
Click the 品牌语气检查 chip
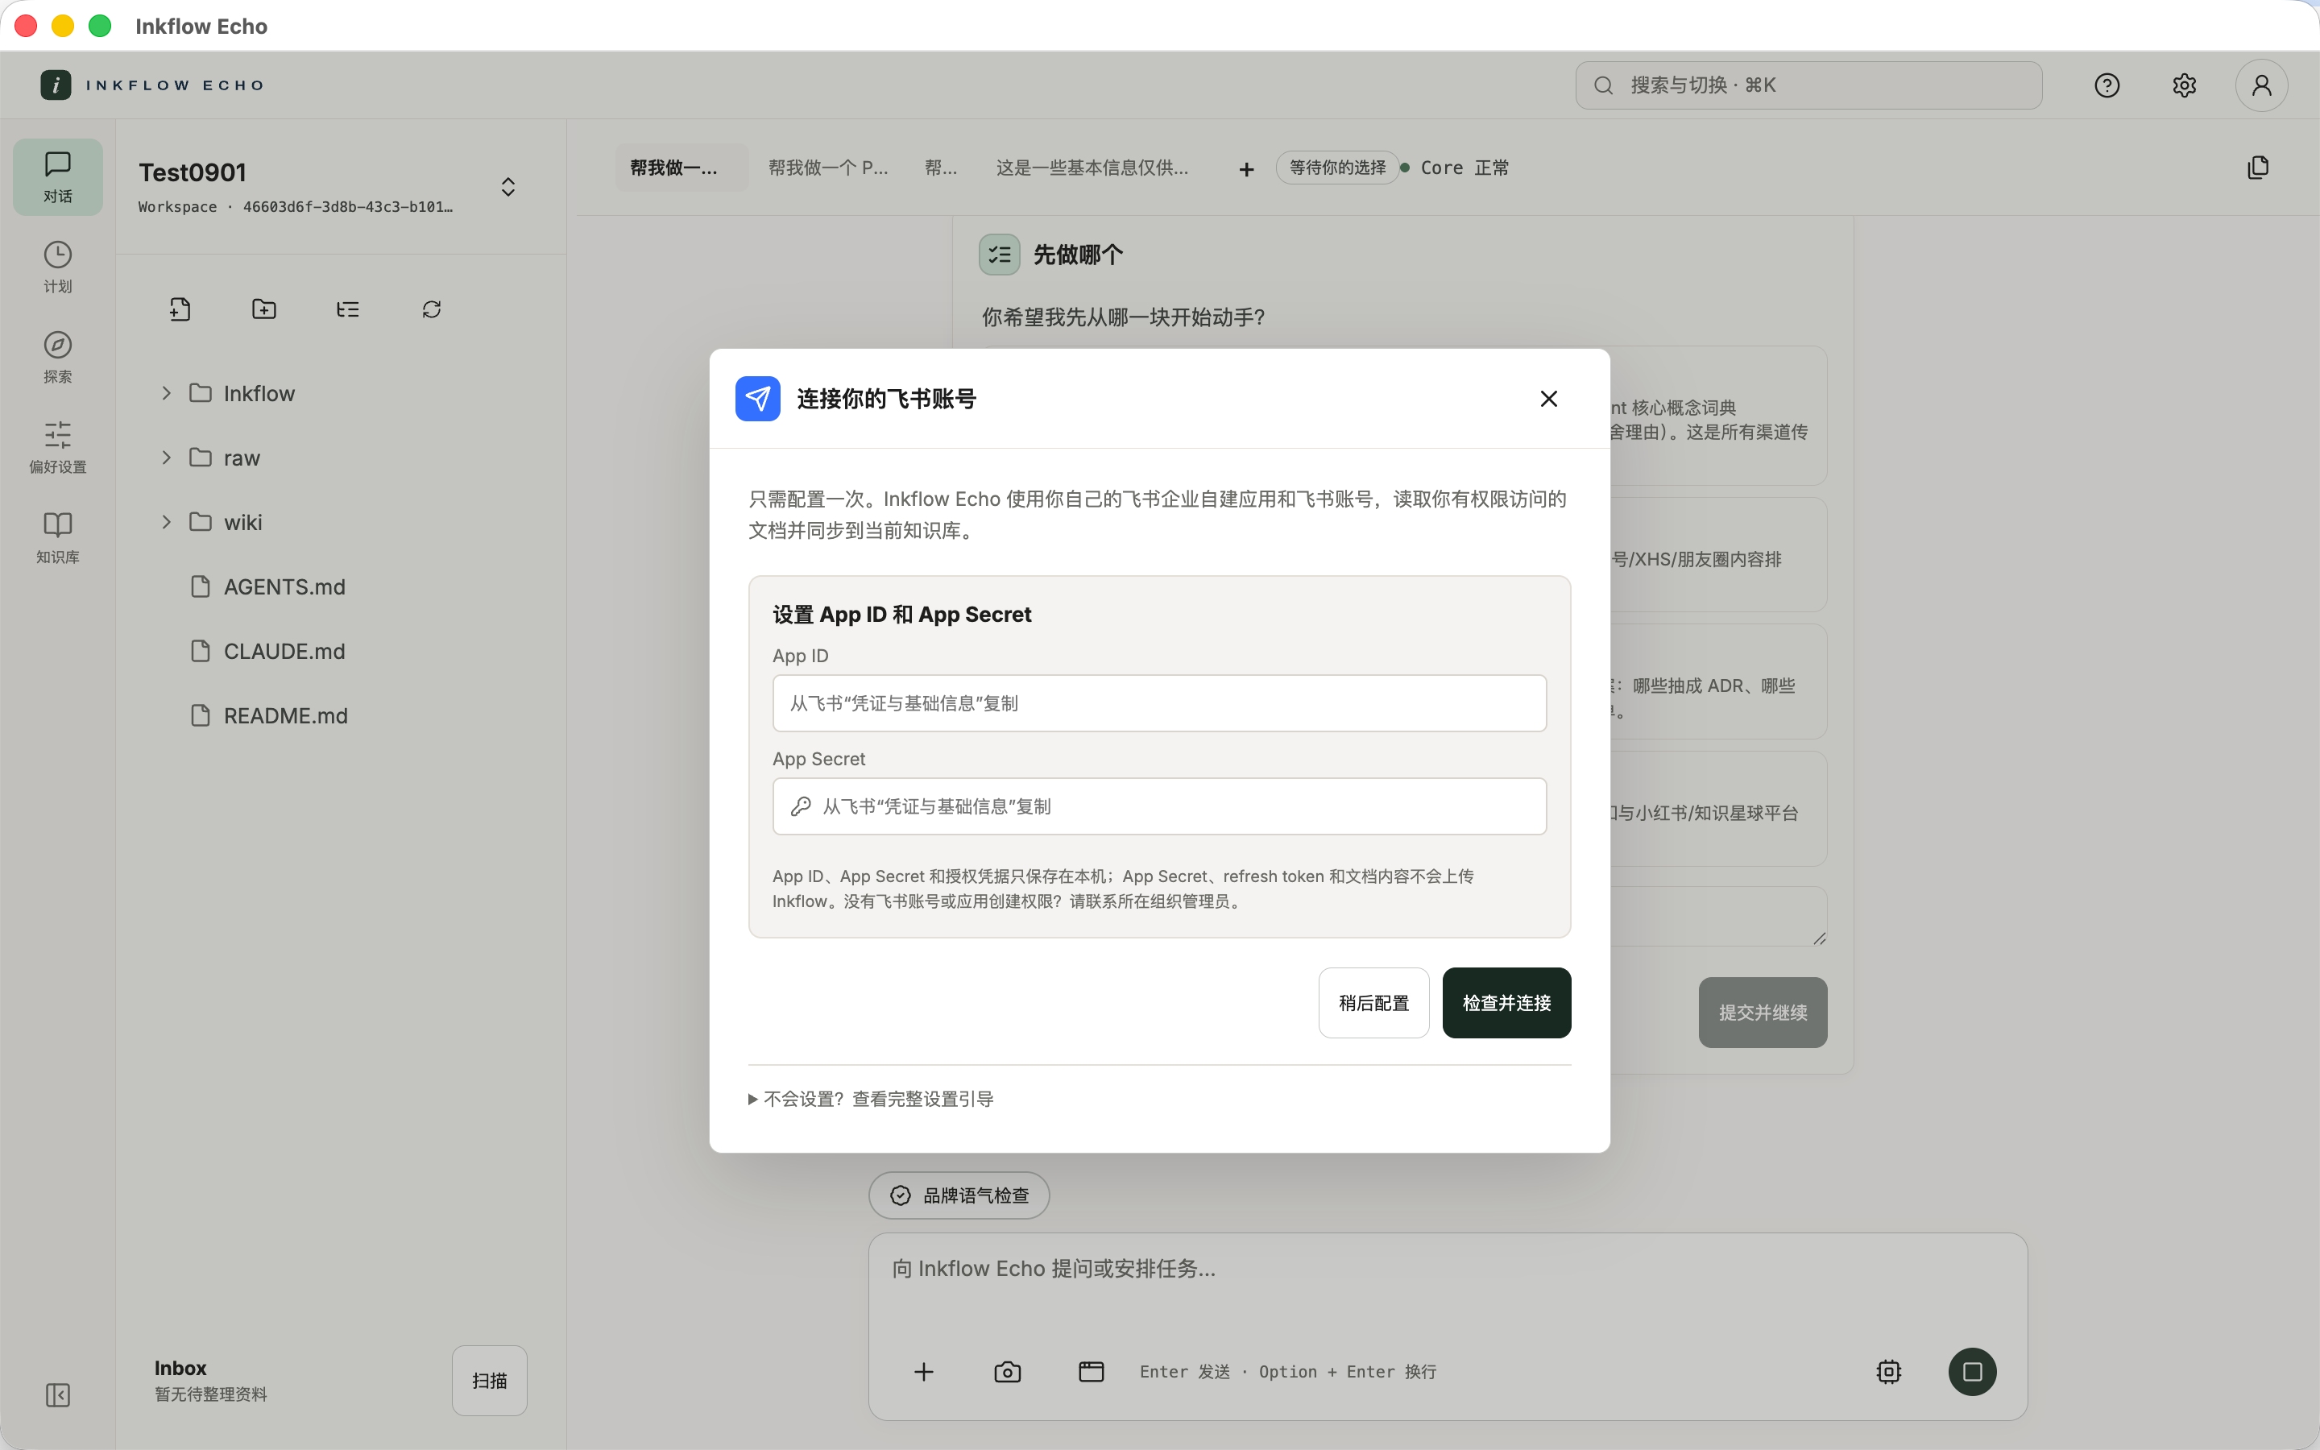pyautogui.click(x=959, y=1195)
